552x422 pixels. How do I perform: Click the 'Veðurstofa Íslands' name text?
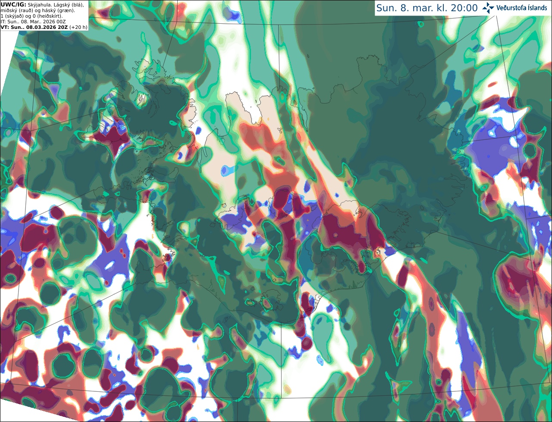coord(522,8)
